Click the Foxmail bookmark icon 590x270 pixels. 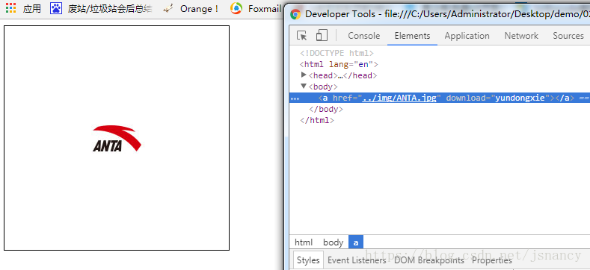click(x=236, y=8)
